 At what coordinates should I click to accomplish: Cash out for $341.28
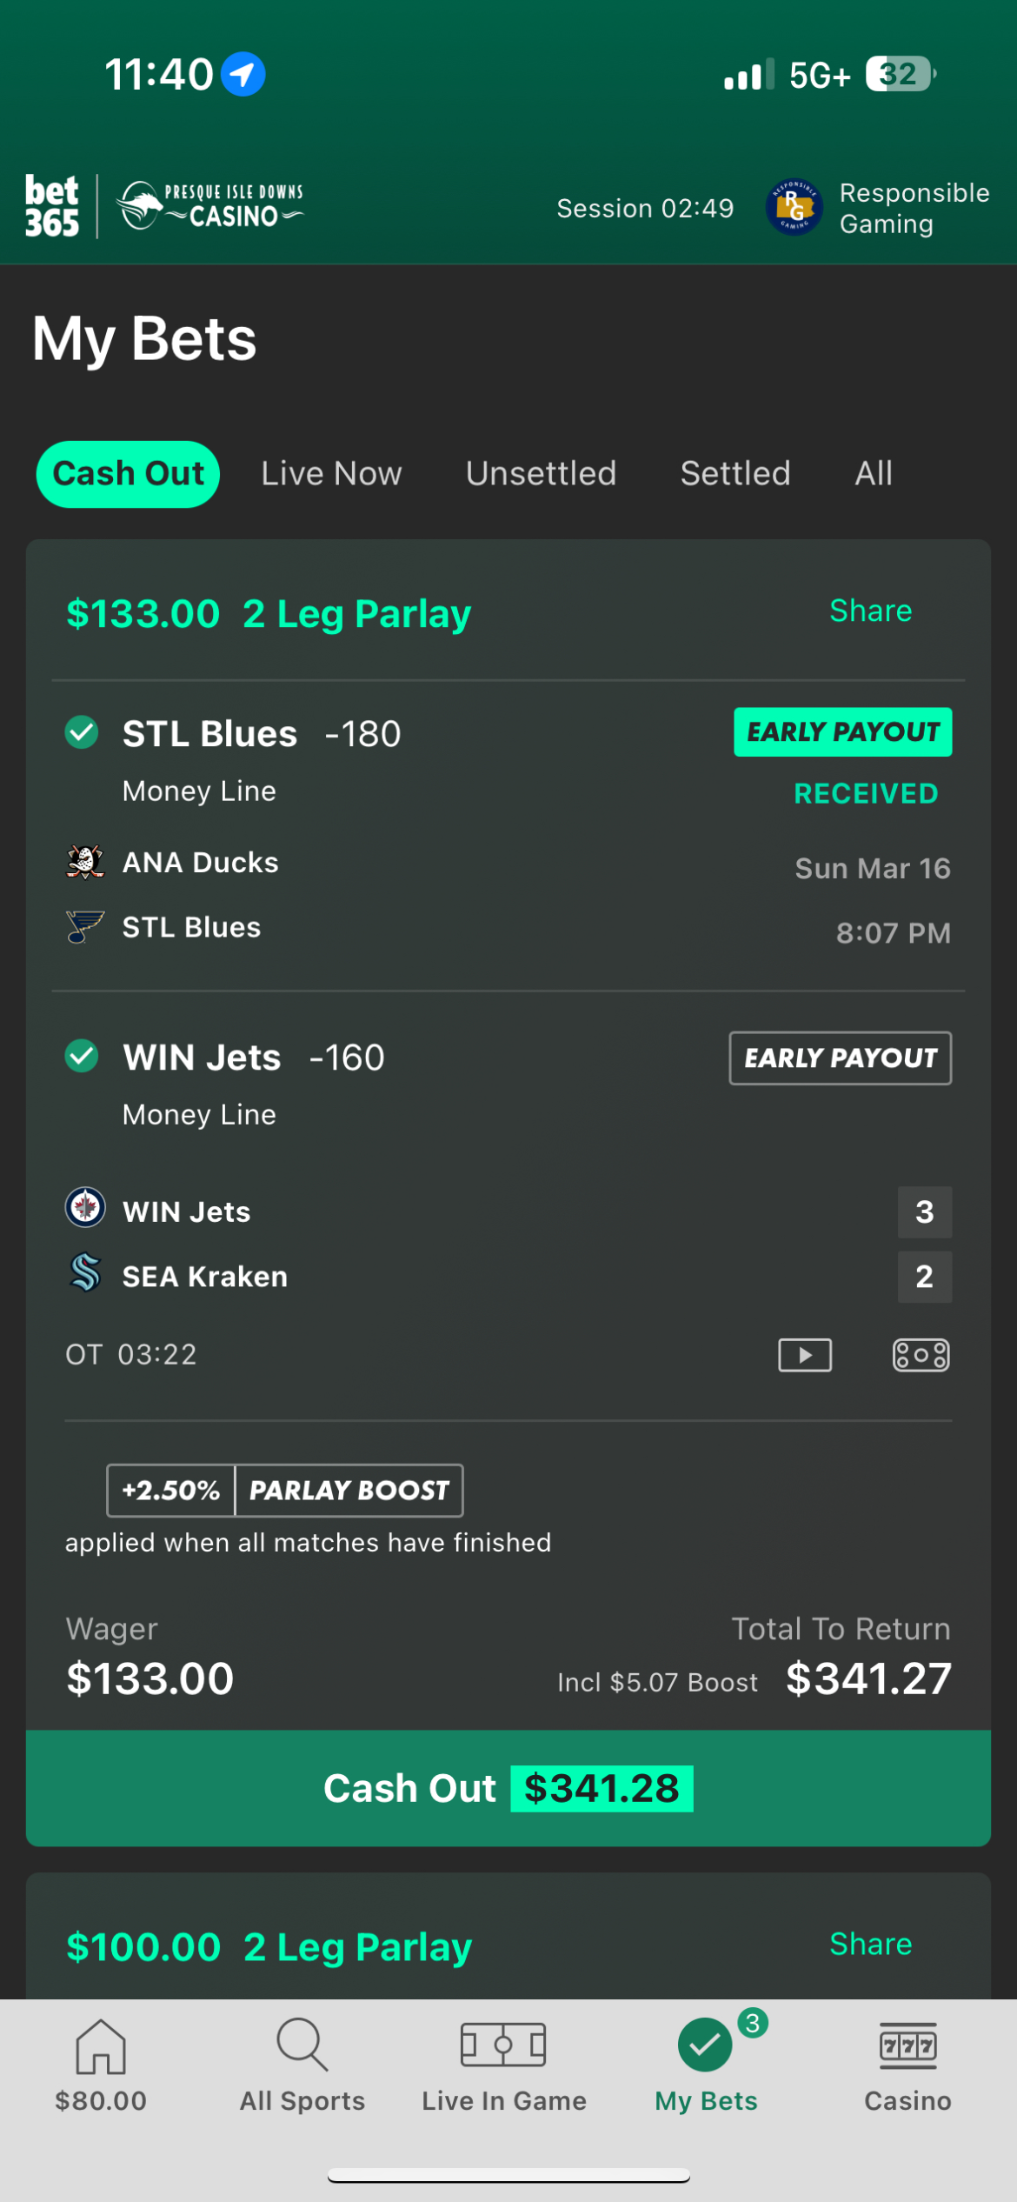(508, 1788)
